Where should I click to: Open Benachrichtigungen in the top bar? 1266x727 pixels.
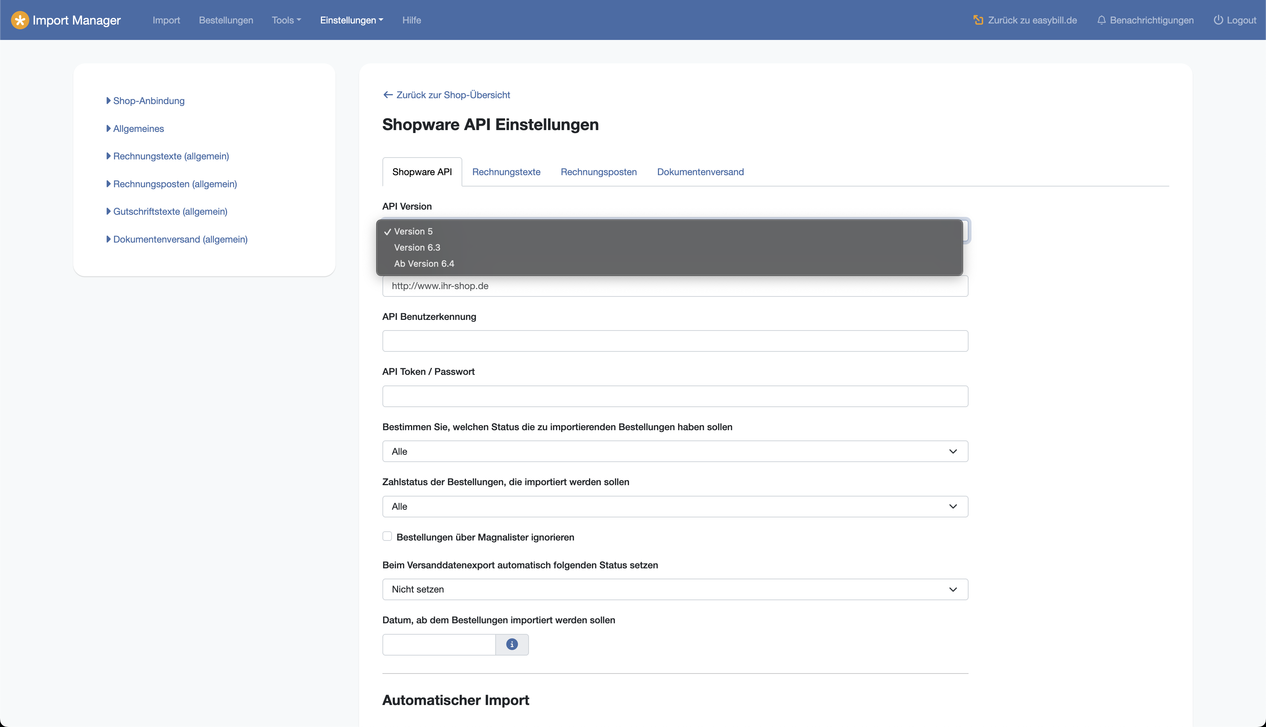pos(1145,20)
